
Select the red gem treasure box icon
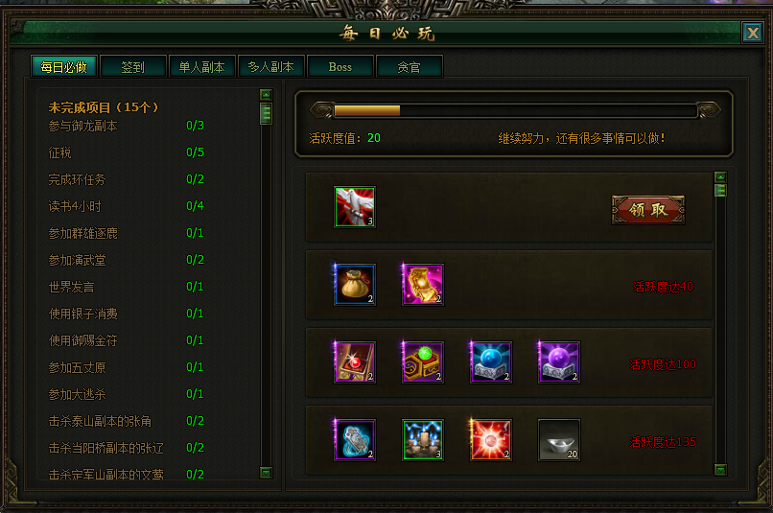pyautogui.click(x=355, y=362)
